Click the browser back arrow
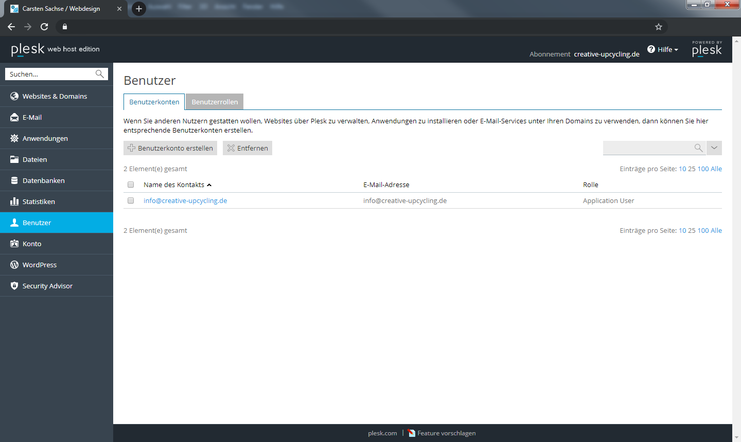The image size is (741, 442). (x=11, y=27)
